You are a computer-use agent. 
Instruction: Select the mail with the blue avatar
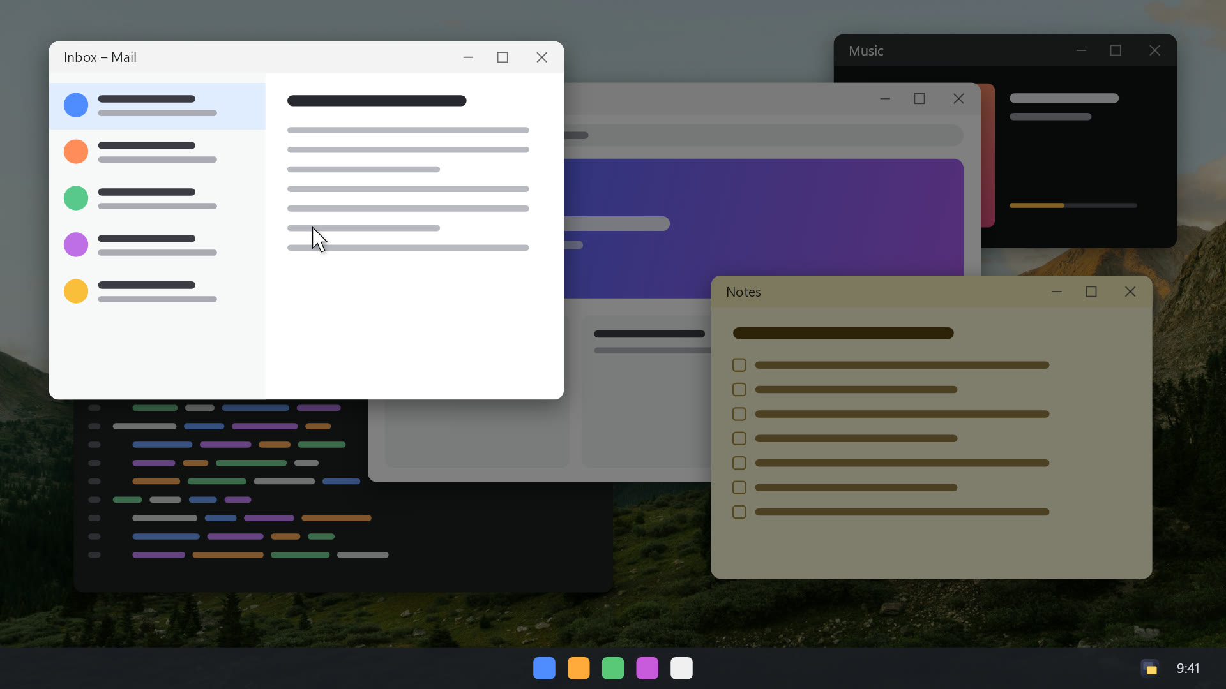tap(158, 106)
